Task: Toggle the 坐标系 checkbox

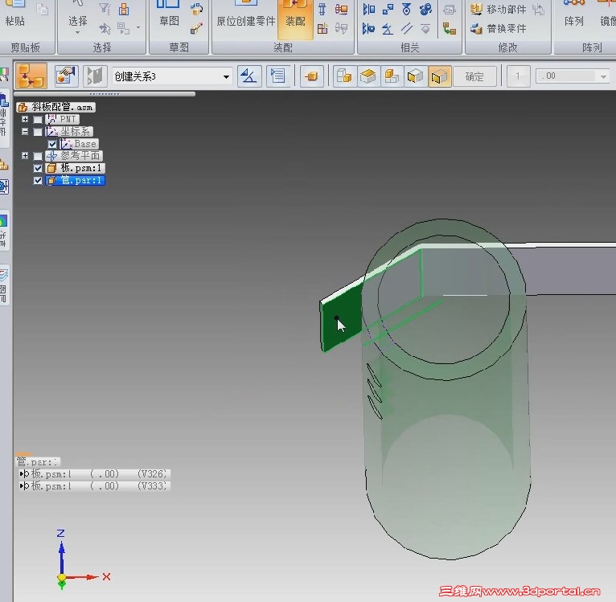Action: [38, 132]
